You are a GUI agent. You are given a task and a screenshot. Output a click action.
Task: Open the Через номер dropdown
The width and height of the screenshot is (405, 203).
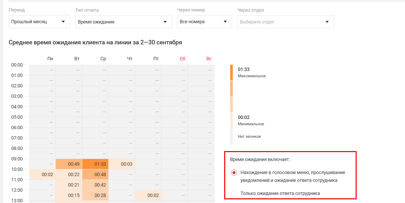click(204, 22)
